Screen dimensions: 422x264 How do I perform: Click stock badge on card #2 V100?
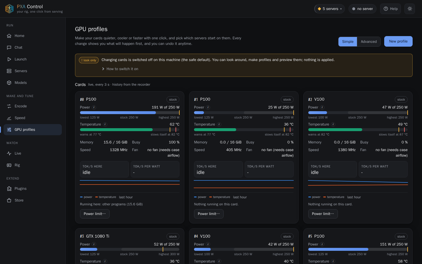pyautogui.click(x=401, y=99)
